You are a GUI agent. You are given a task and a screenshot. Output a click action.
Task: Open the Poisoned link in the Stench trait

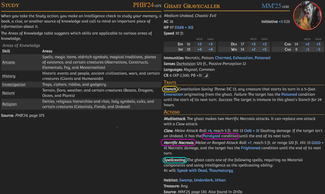click(289, 94)
